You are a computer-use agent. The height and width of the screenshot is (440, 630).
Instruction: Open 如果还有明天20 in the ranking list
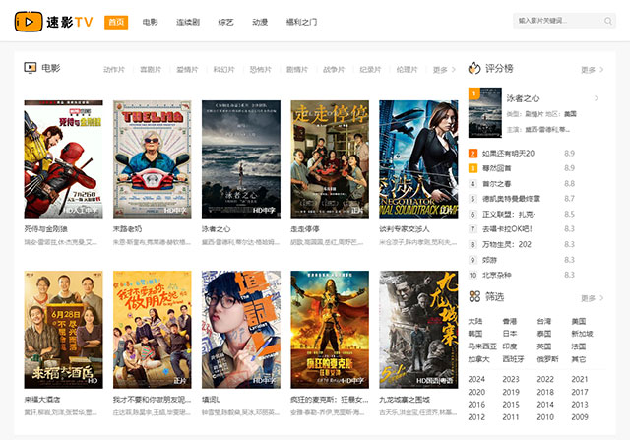508,154
